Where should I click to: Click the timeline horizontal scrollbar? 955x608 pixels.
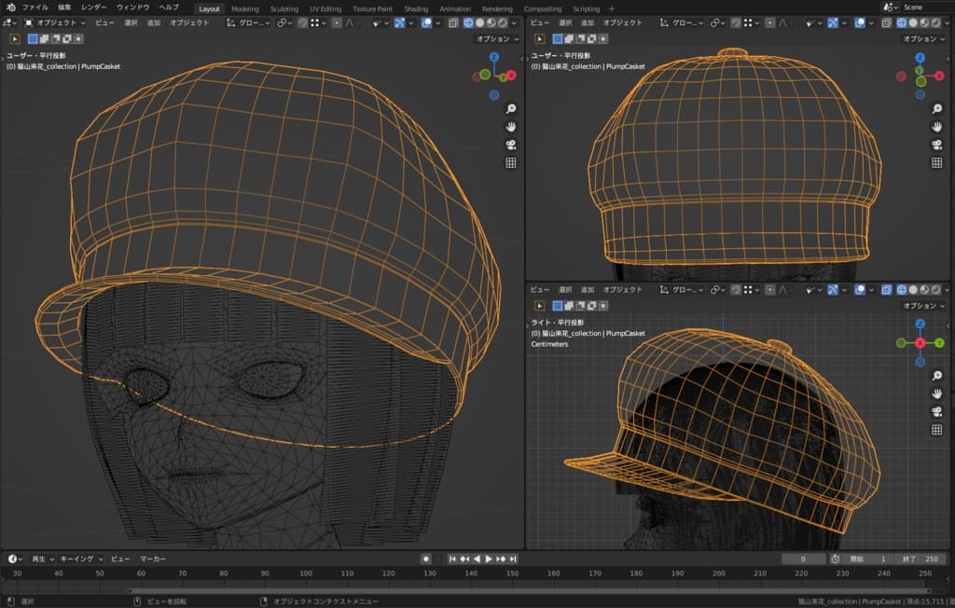click(x=527, y=590)
